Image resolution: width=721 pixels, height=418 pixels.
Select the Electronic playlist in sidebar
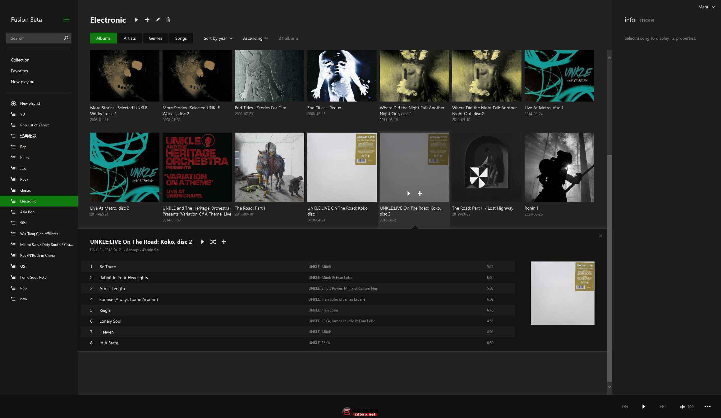click(39, 201)
